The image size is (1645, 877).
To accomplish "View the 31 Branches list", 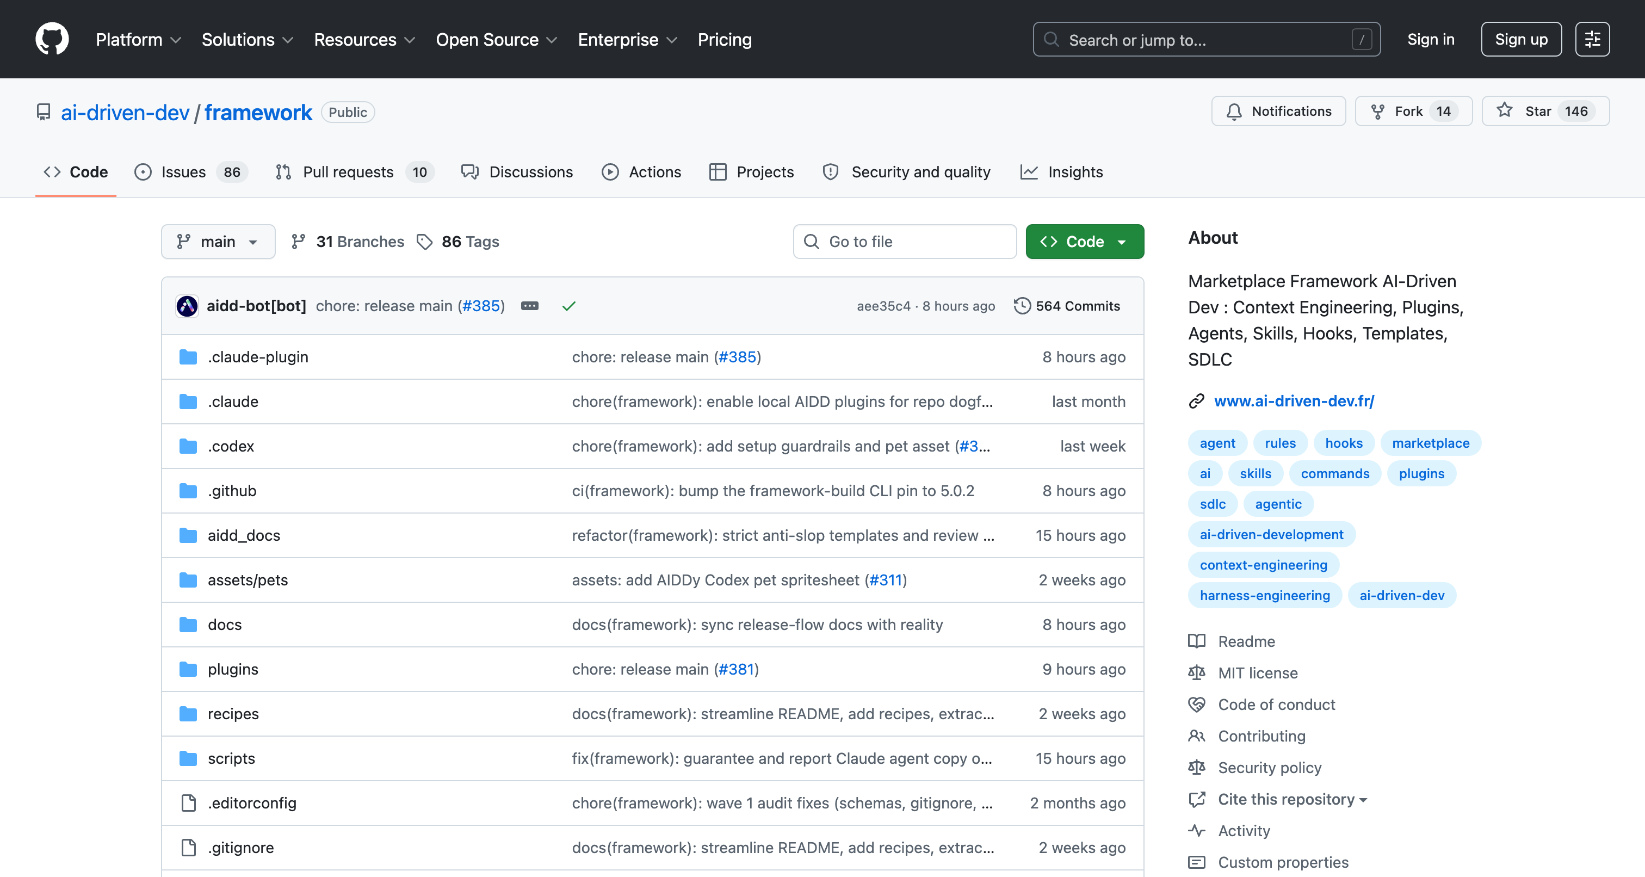I will [x=348, y=242].
